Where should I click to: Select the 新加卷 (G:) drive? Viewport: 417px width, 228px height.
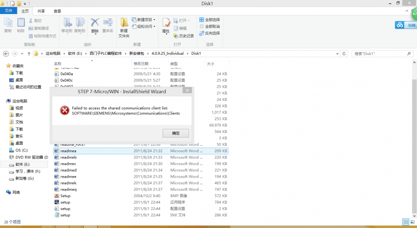pos(24,178)
